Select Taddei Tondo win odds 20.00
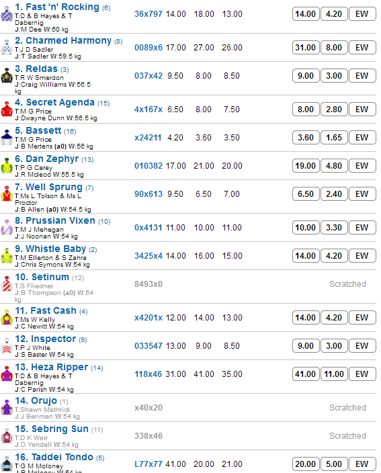 [306, 464]
